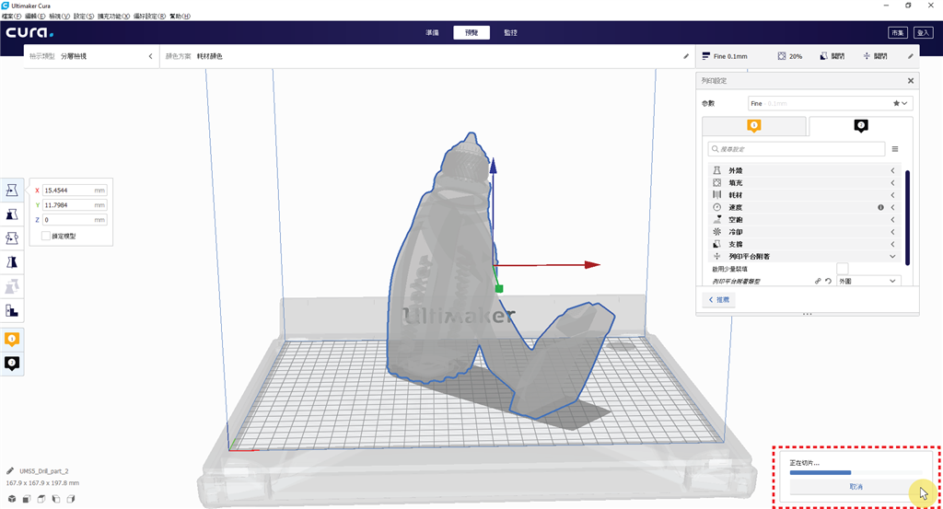Choose black extruder 2 in left toolbar
This screenshot has width=943, height=509.
point(12,364)
